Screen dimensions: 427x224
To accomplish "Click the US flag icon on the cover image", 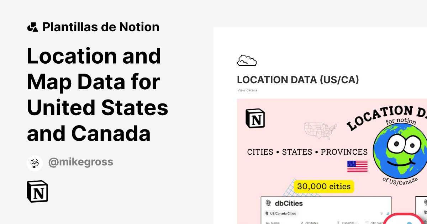I will 357,166.
